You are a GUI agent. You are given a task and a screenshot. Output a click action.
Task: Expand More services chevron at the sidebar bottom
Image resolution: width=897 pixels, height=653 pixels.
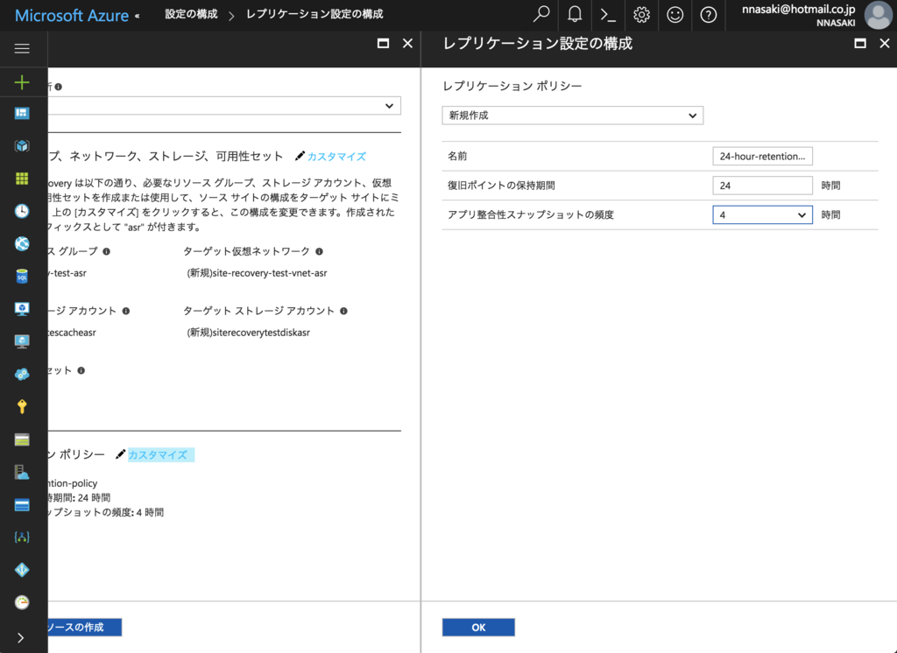click(21, 637)
